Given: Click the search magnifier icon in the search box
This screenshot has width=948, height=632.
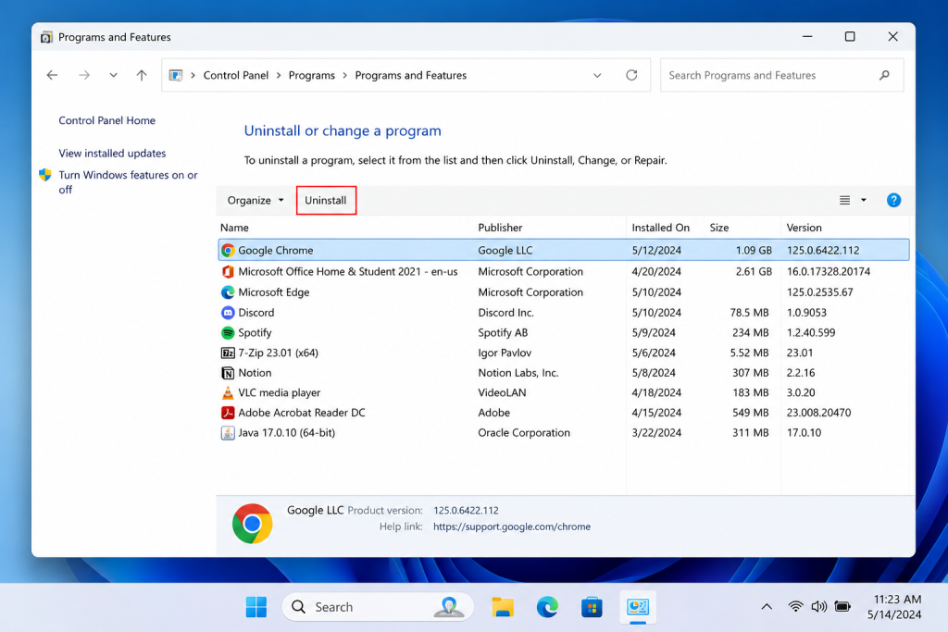Looking at the screenshot, I should [x=884, y=75].
